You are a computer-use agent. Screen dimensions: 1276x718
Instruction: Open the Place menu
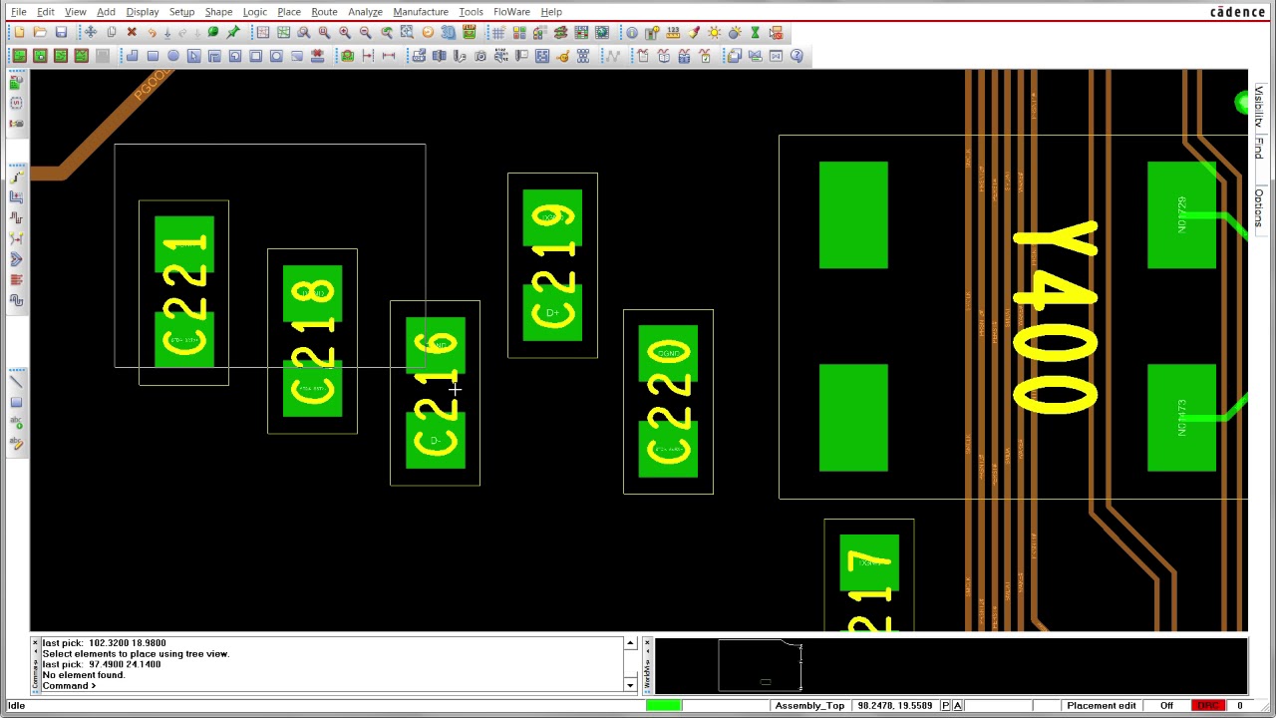pyautogui.click(x=289, y=12)
